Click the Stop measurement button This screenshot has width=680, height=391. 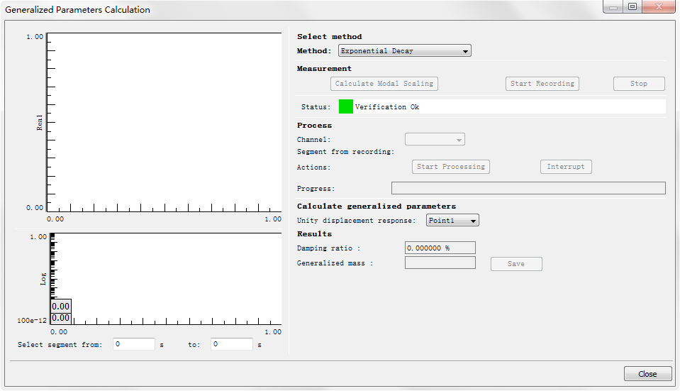click(639, 83)
